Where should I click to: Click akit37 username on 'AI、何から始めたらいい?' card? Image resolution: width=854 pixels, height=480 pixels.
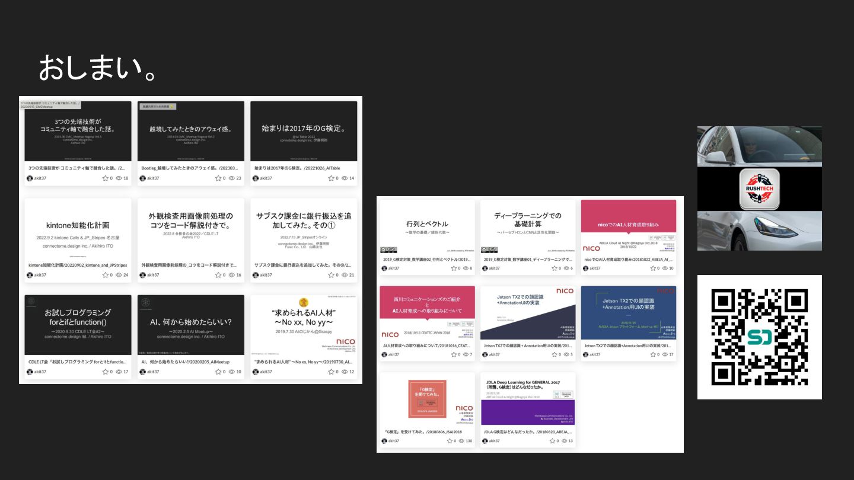click(154, 372)
